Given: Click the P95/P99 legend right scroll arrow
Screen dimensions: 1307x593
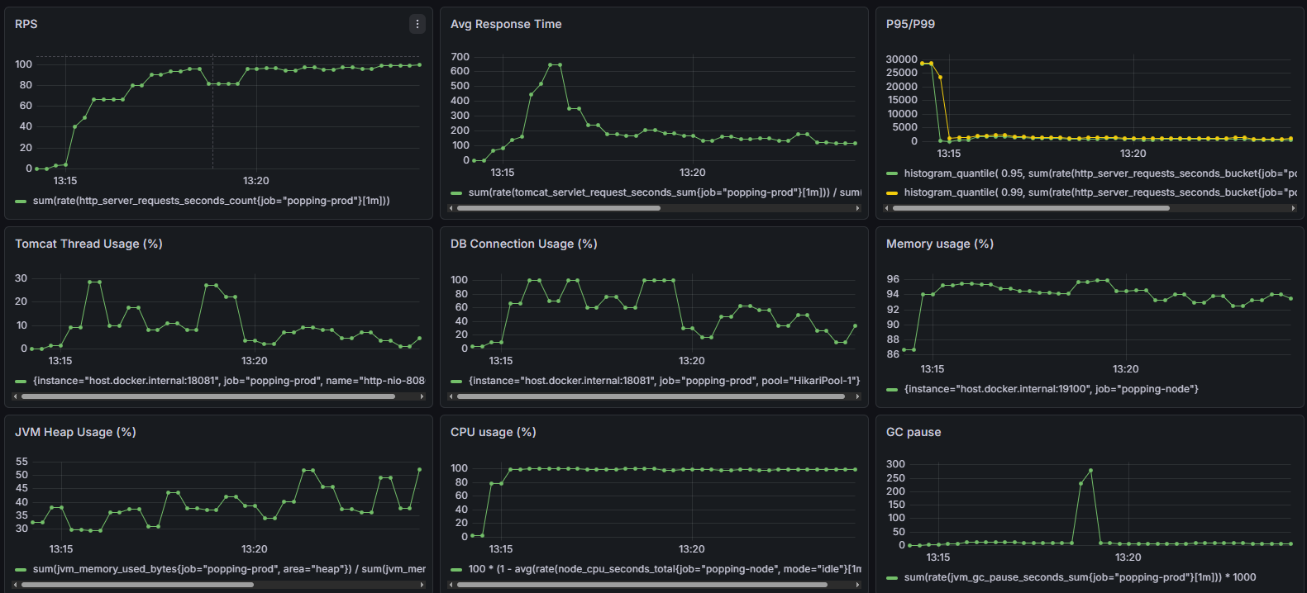Looking at the screenshot, I should click(1293, 208).
